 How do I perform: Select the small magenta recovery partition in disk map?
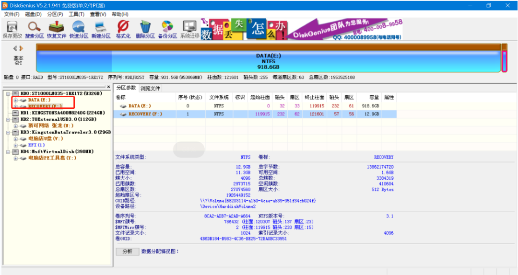(504, 61)
